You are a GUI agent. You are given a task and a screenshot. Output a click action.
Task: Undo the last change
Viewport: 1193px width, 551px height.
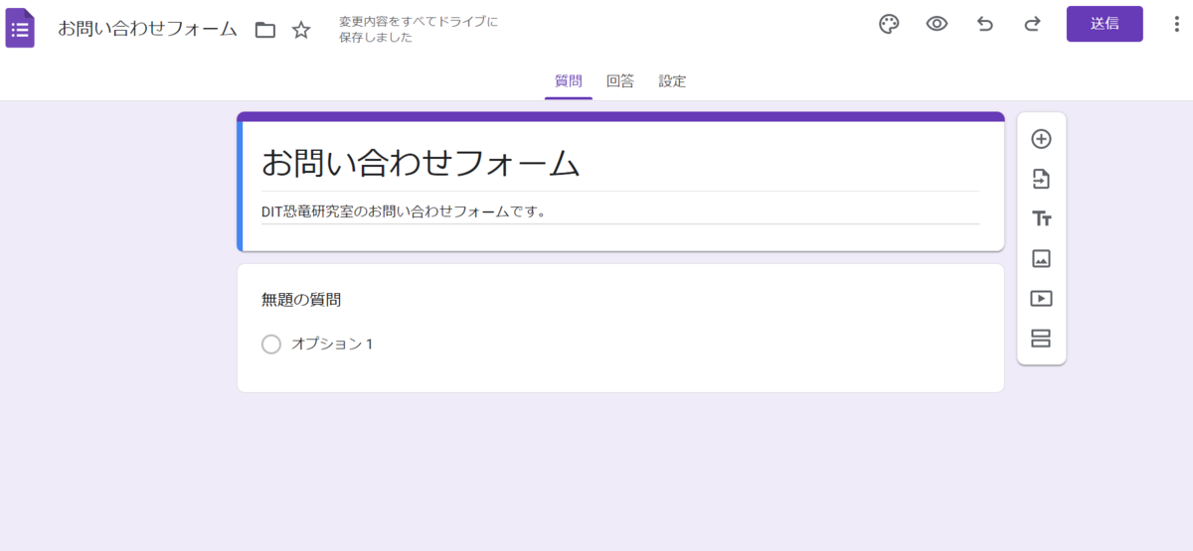(985, 24)
